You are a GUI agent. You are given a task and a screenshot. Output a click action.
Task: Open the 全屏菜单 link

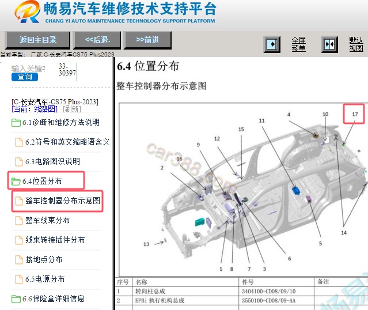(298, 44)
